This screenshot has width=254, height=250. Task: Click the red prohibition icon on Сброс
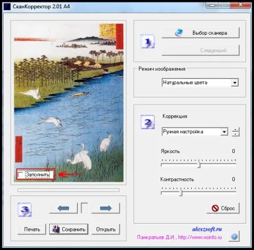tap(215, 208)
